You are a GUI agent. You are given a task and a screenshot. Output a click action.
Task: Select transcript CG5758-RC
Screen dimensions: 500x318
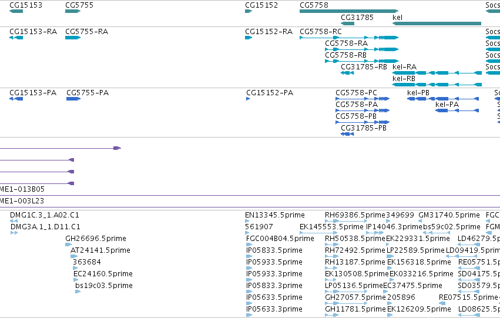(x=349, y=38)
